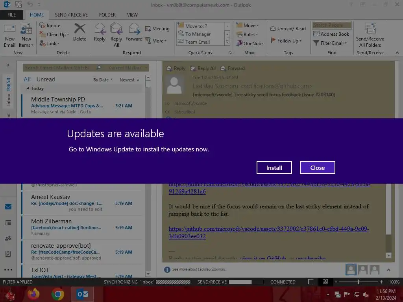Toggle the Newest sort order

tap(129, 80)
